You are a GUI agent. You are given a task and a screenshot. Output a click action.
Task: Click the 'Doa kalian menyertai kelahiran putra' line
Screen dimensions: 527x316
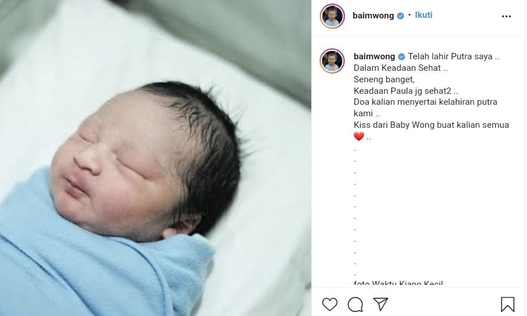click(426, 102)
